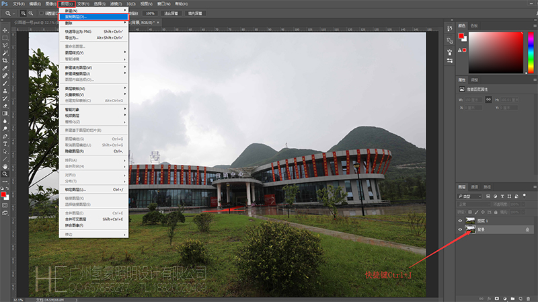The image size is (538, 302).
Task: Select the Zoom tool in left toolbar
Action: (5, 174)
